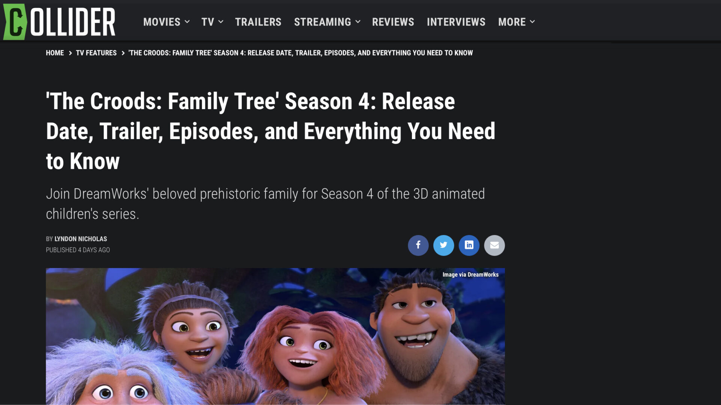Go to TV Features breadcrumb link

pos(96,53)
